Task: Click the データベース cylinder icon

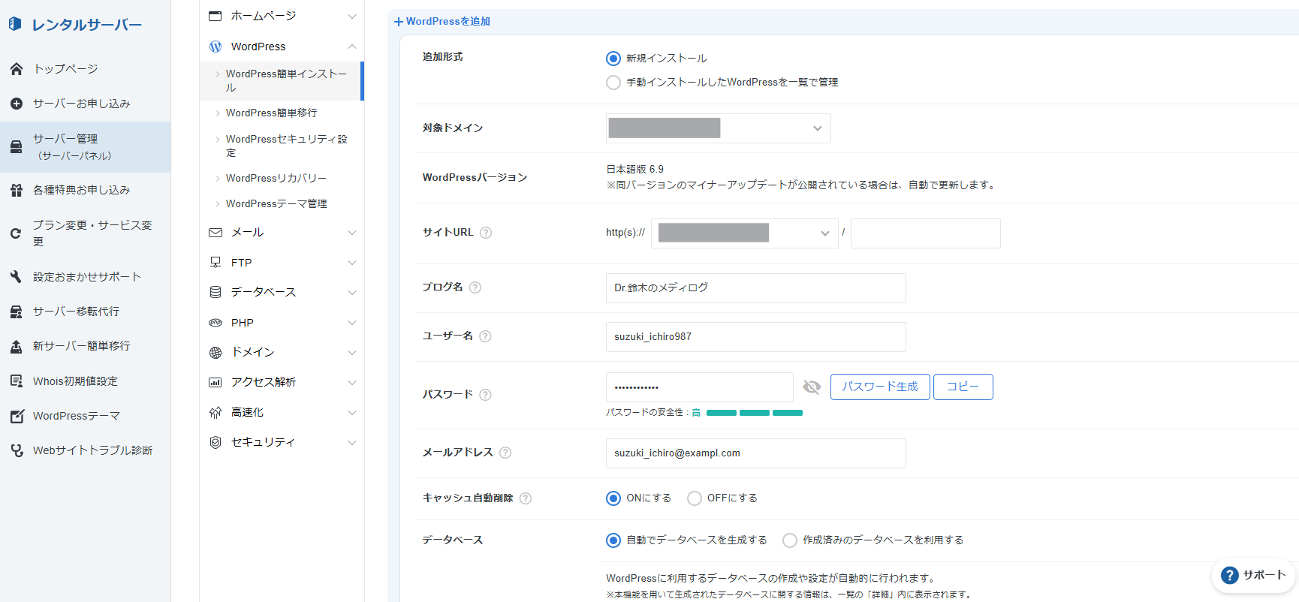Action: click(x=215, y=292)
